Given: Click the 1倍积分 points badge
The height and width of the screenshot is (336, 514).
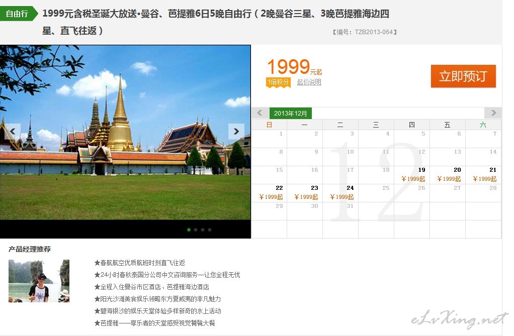Looking at the screenshot, I should click(x=278, y=82).
